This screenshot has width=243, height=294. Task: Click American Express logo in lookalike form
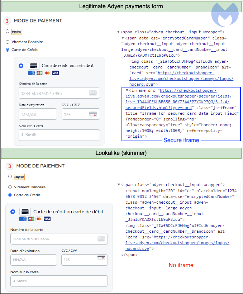(x=23, y=219)
